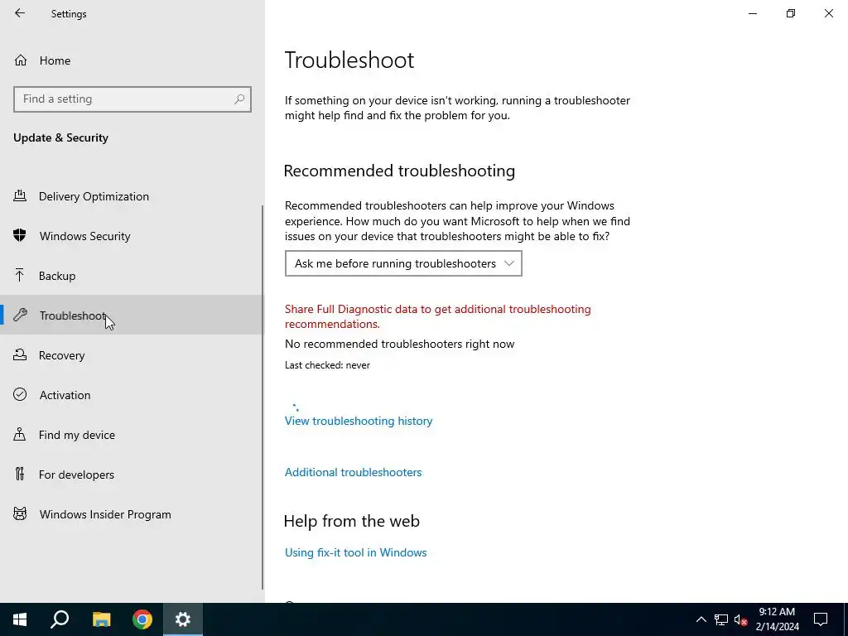
Task: Open the Windows Start menu
Action: click(20, 619)
